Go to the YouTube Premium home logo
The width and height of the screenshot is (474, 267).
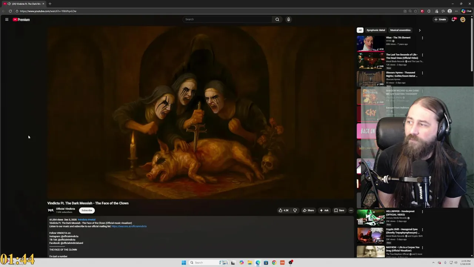tap(21, 20)
